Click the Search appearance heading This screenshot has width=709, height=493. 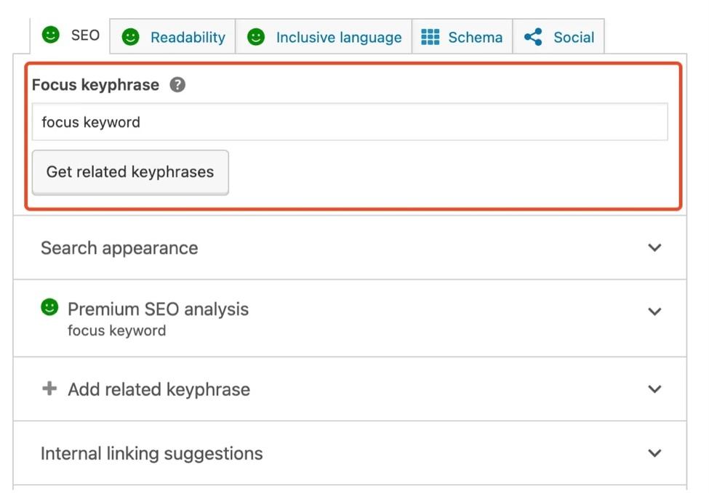tap(119, 248)
